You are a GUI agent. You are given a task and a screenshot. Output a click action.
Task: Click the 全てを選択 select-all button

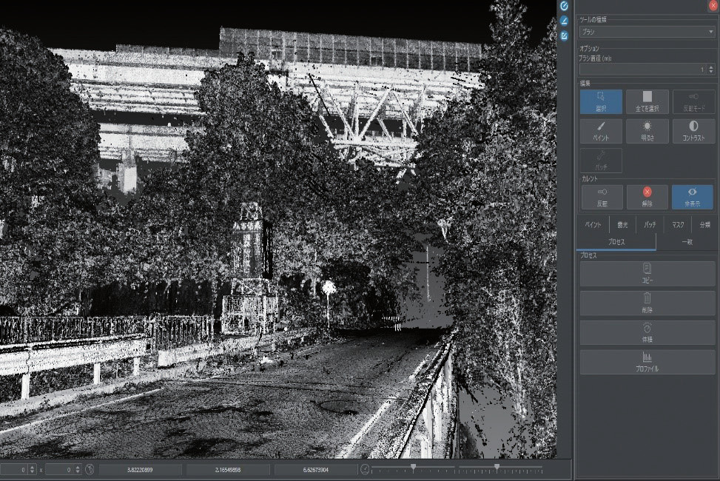(647, 101)
